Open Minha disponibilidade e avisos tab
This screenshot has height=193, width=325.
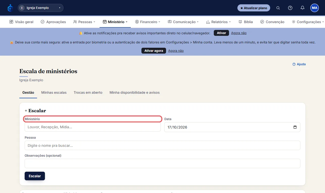pyautogui.click(x=135, y=93)
